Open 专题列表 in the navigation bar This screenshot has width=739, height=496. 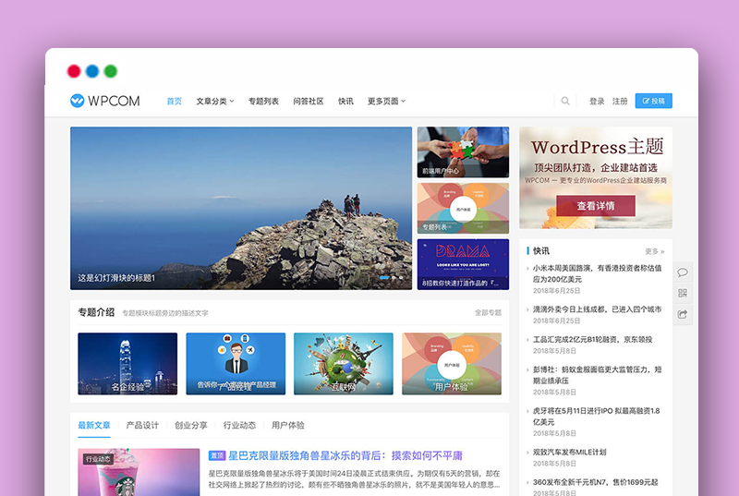[x=263, y=101]
